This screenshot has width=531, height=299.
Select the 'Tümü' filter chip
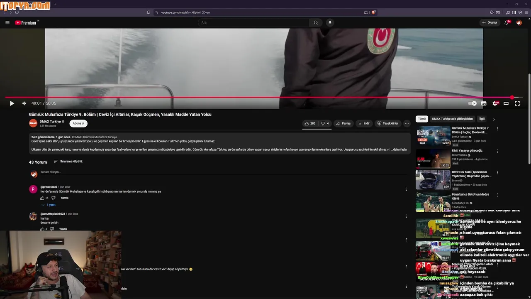point(422,119)
